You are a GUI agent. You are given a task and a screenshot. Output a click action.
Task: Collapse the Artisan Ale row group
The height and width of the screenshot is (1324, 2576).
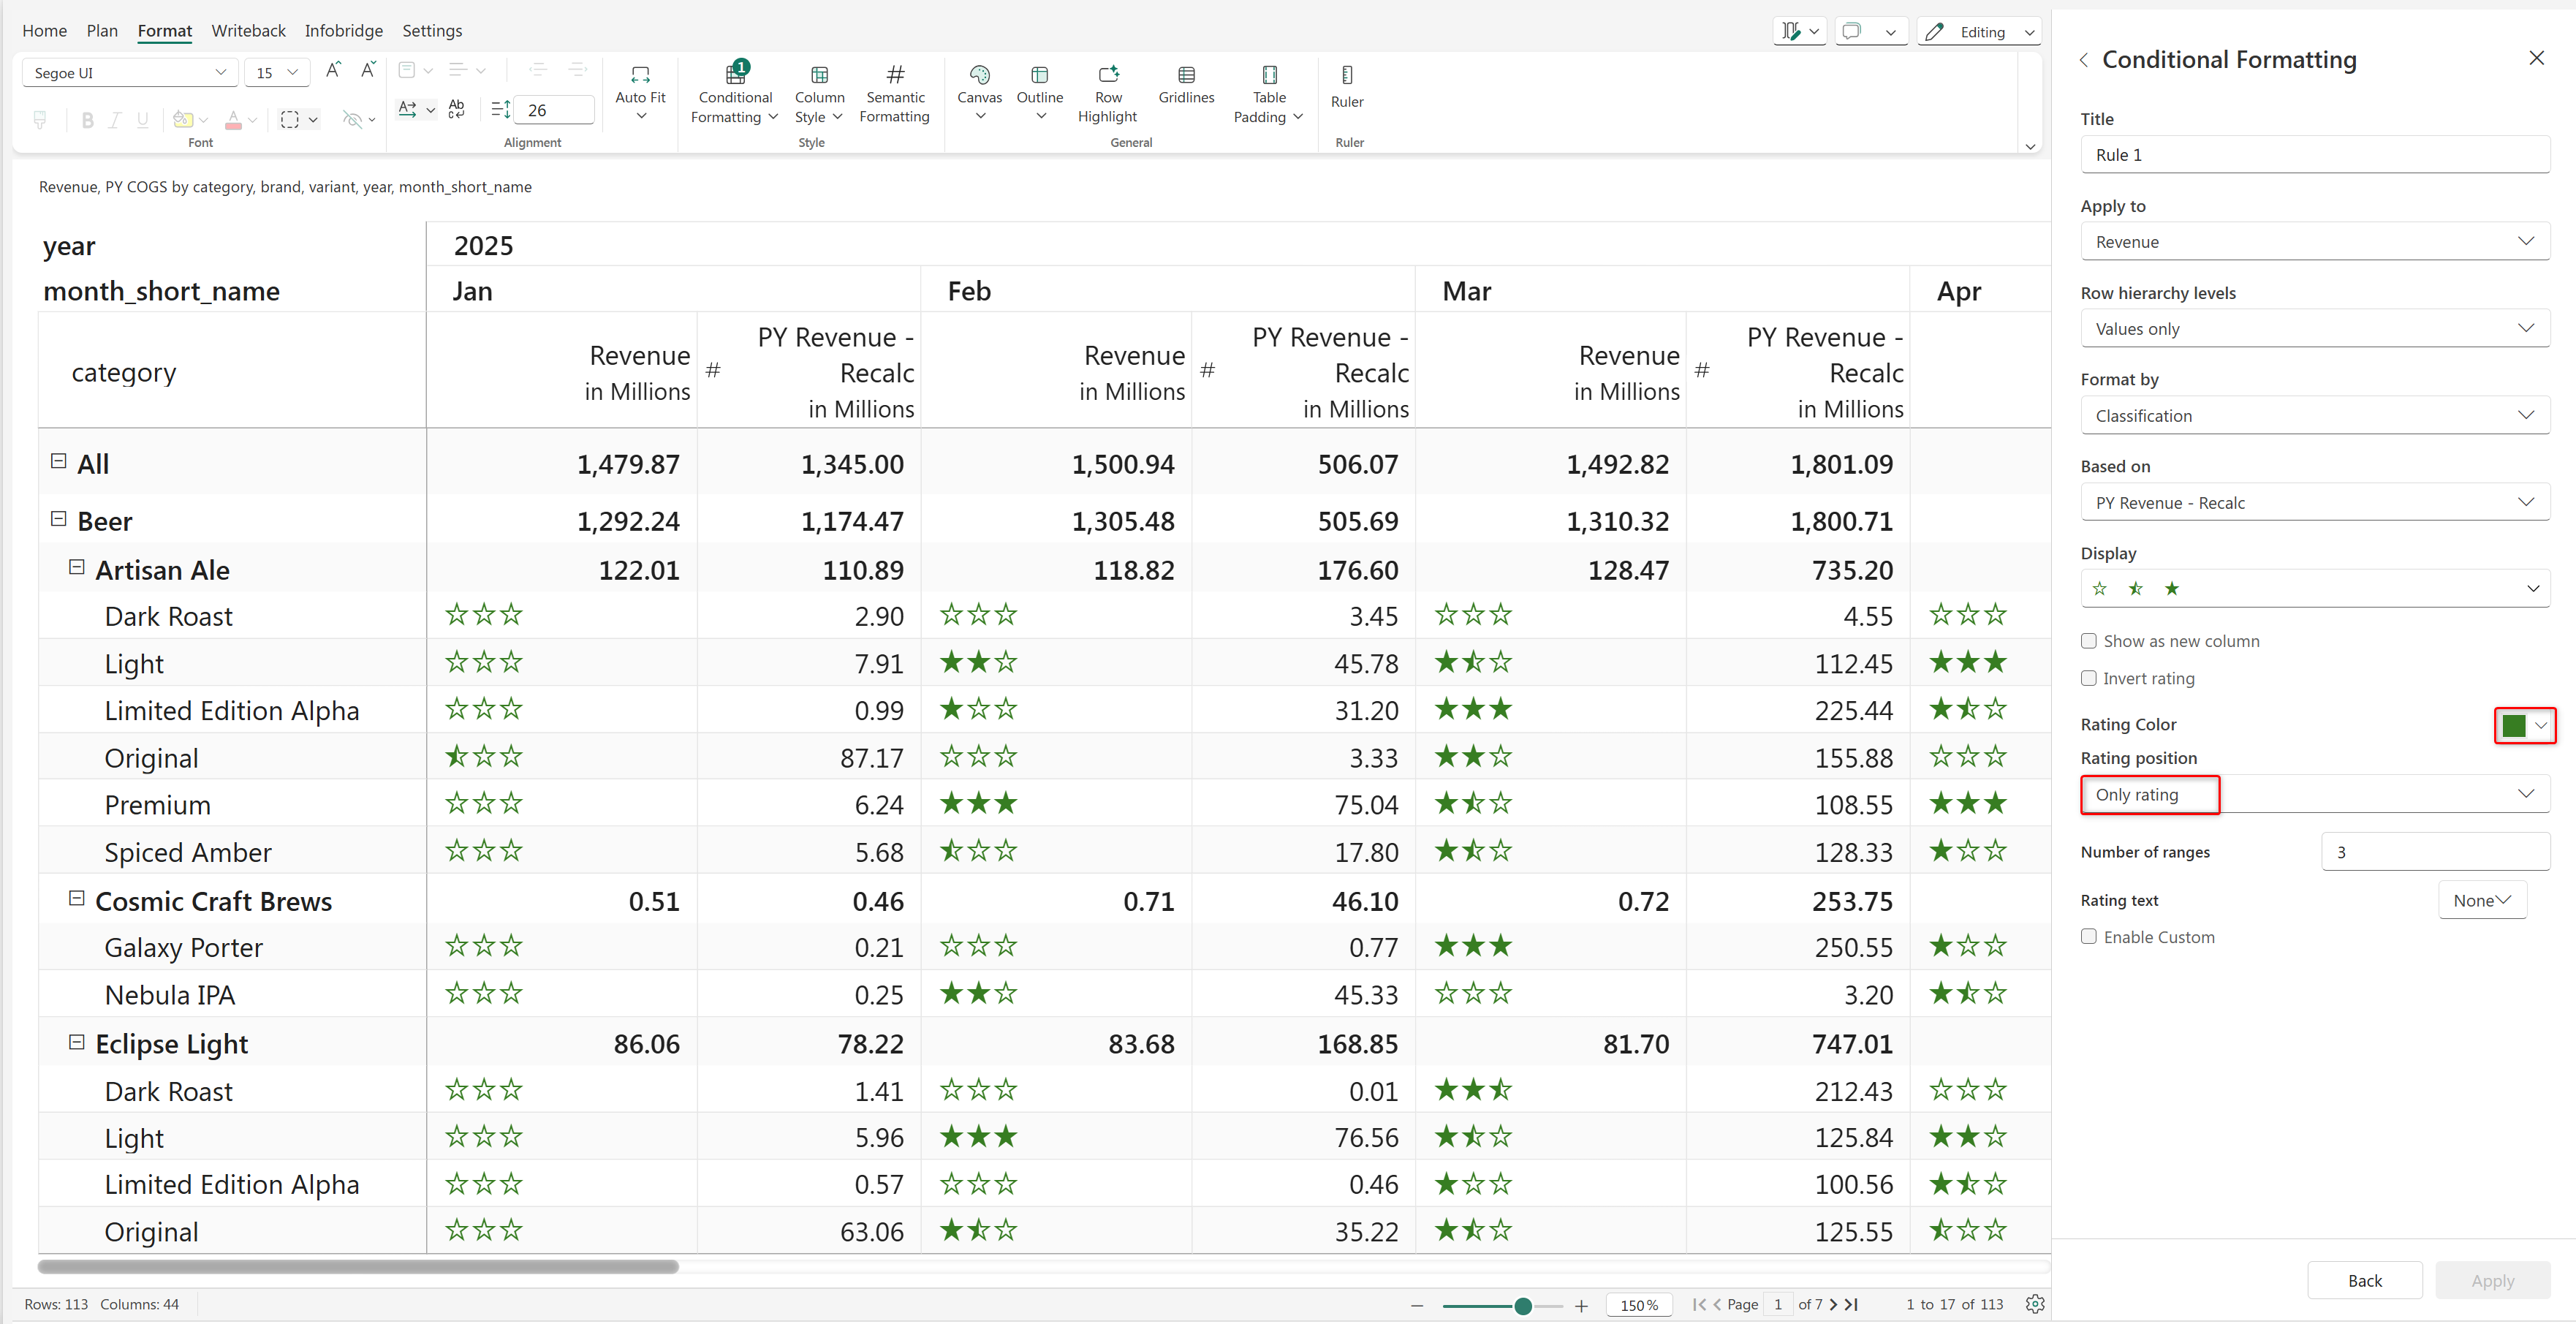(x=76, y=568)
